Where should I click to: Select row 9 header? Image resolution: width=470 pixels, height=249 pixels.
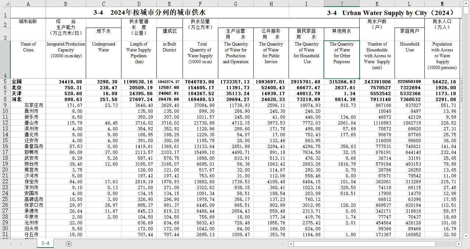[5, 105]
